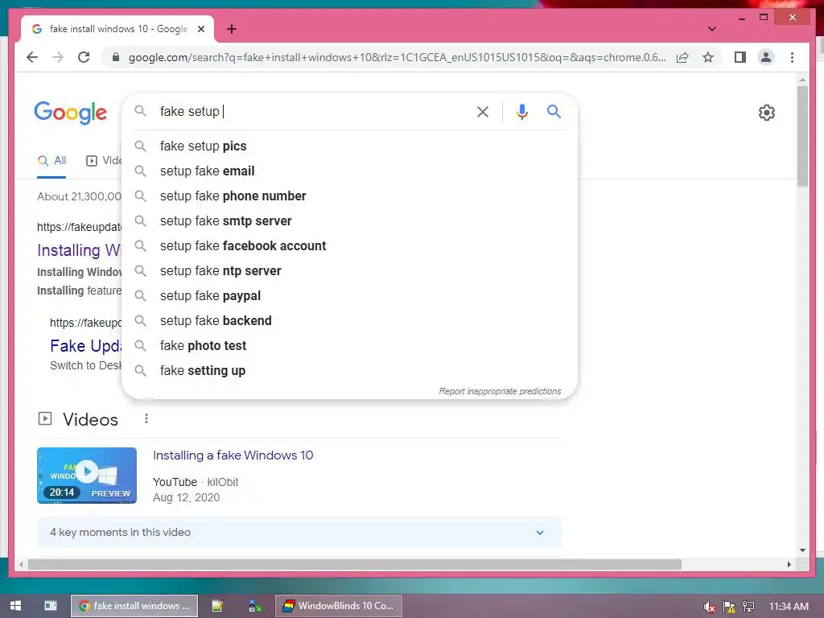Share this page from address bar
Image resolution: width=824 pixels, height=618 pixels.
click(682, 57)
